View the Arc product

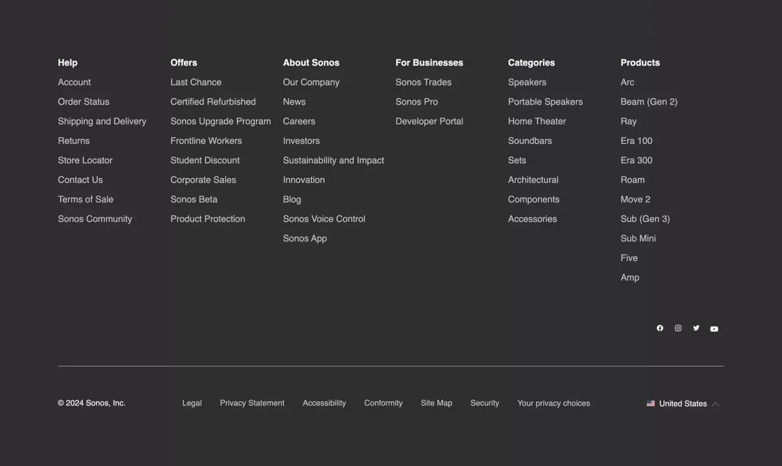[x=627, y=82]
